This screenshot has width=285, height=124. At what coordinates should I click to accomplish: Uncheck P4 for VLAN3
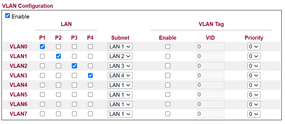click(x=90, y=76)
